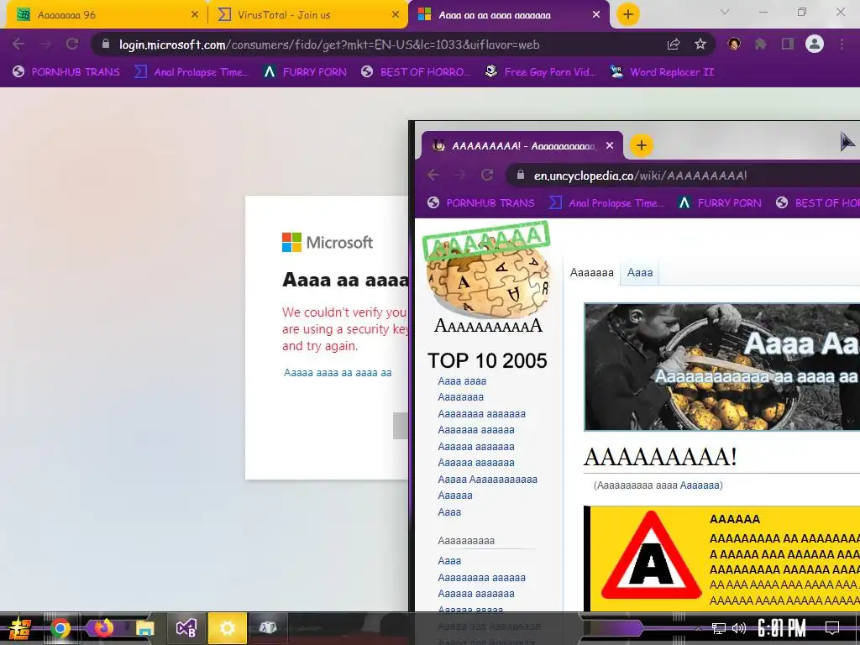
Task: Click the 'Aaaaaaaaa aaaaaa' sidebar link
Action: tap(481, 578)
